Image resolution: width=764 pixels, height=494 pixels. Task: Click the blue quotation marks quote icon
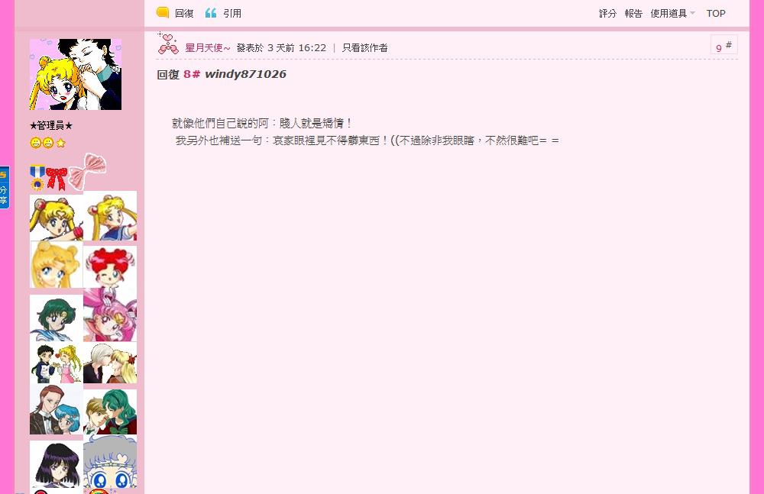[x=211, y=13]
